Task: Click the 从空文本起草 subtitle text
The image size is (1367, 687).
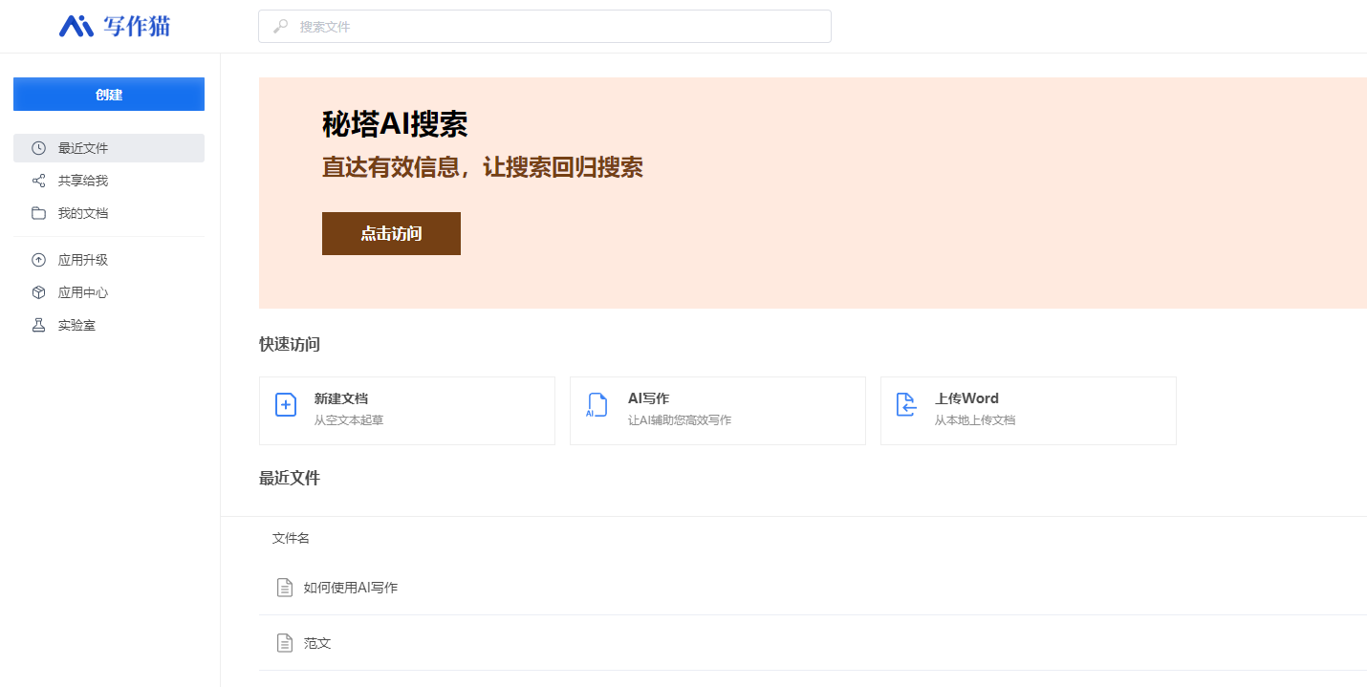Action: point(349,420)
